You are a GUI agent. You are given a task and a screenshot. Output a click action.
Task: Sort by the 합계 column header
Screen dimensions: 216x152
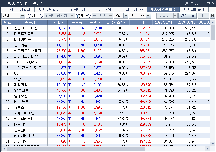(141, 22)
